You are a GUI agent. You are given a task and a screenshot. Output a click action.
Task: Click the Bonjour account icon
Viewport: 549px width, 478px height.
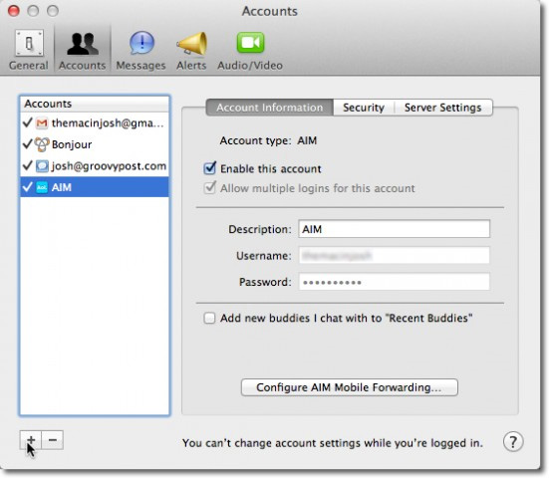click(x=42, y=144)
